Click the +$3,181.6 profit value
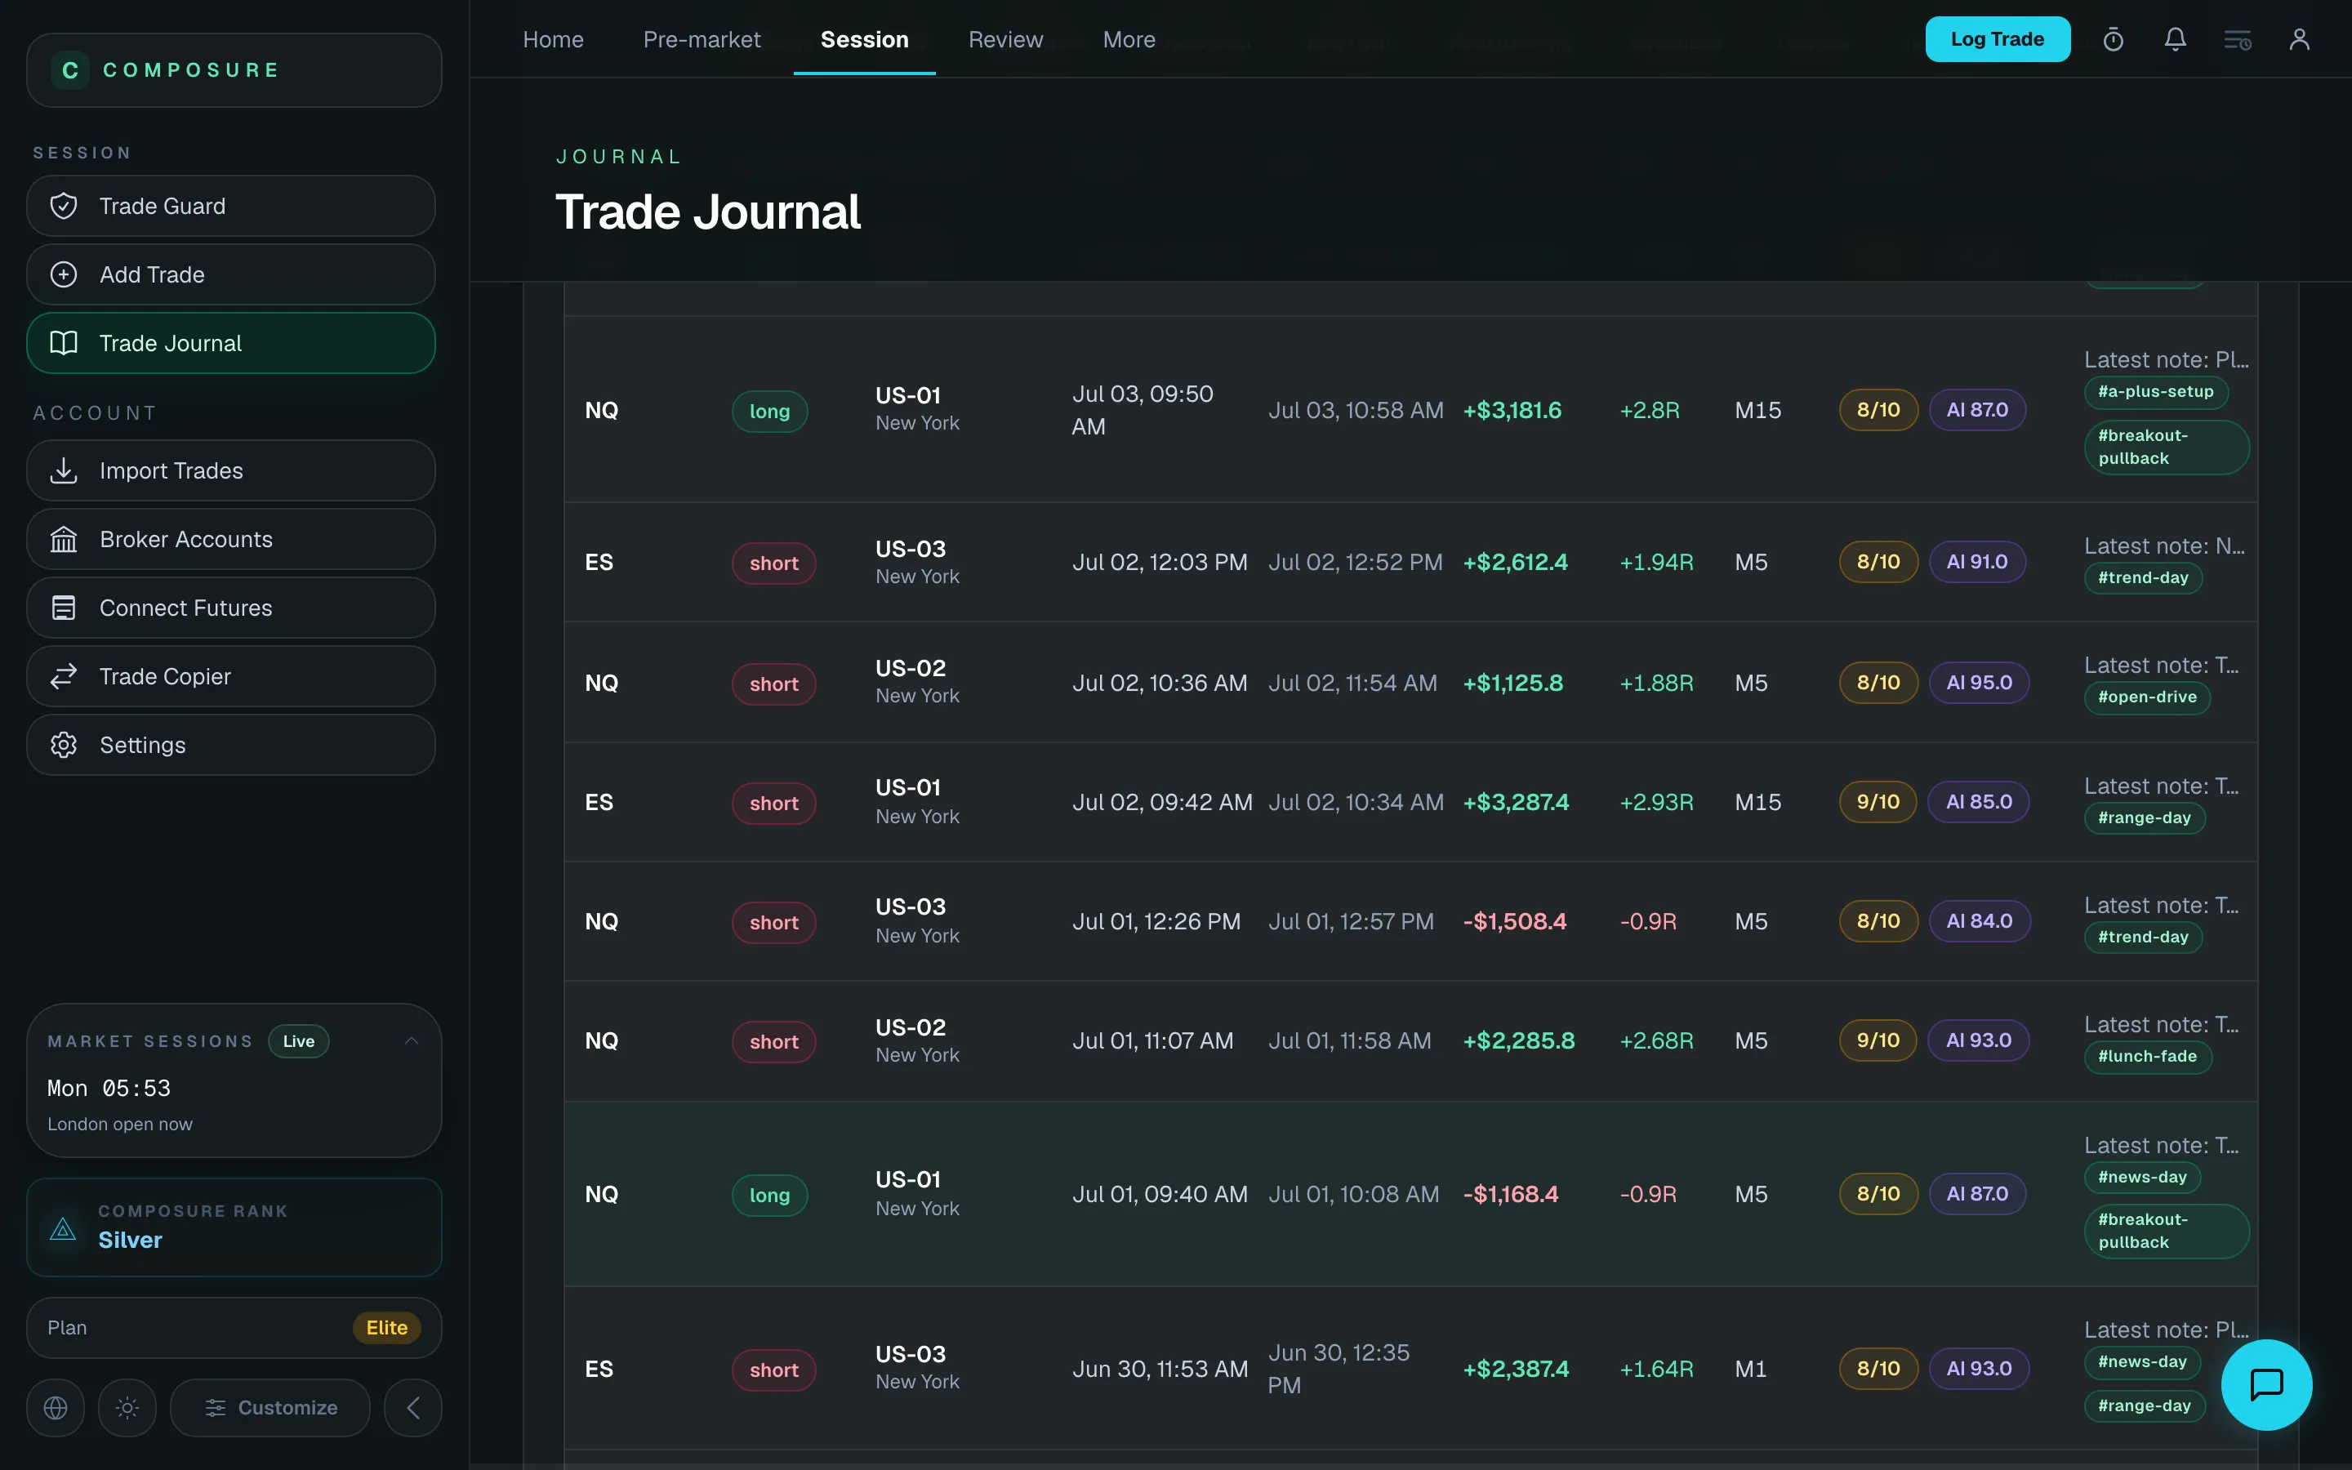This screenshot has height=1470, width=2352. coord(1512,410)
